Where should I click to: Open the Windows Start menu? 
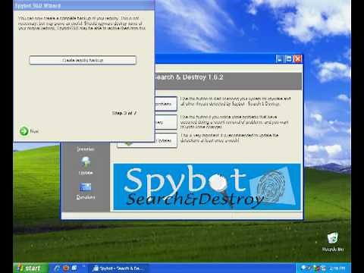point(31,268)
